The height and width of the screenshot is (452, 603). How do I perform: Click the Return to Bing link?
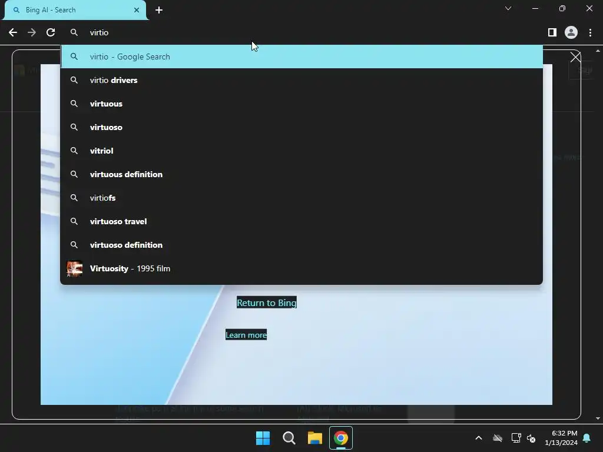267,303
